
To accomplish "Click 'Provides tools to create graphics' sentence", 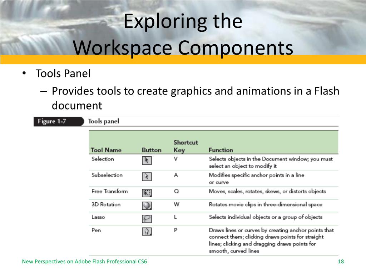I will point(196,98).
